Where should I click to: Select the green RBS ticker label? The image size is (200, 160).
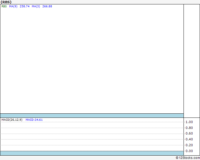tap(4, 6)
